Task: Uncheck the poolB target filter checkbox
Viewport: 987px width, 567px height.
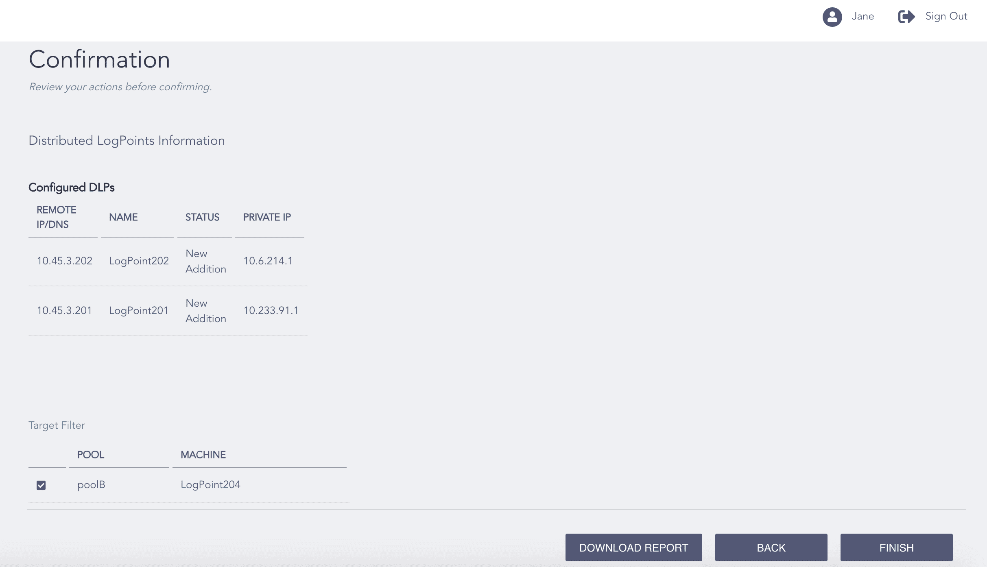Action: pos(41,485)
